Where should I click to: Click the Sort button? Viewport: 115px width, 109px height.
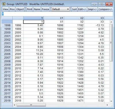pyautogui.click(x=74, y=9)
